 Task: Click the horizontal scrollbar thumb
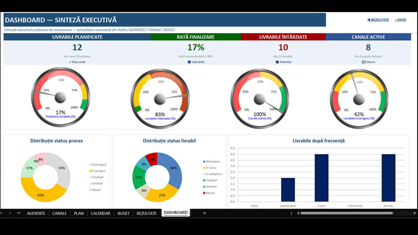tap(346, 213)
